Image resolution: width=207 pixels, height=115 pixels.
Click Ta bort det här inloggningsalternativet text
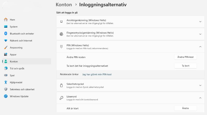point(87,66)
